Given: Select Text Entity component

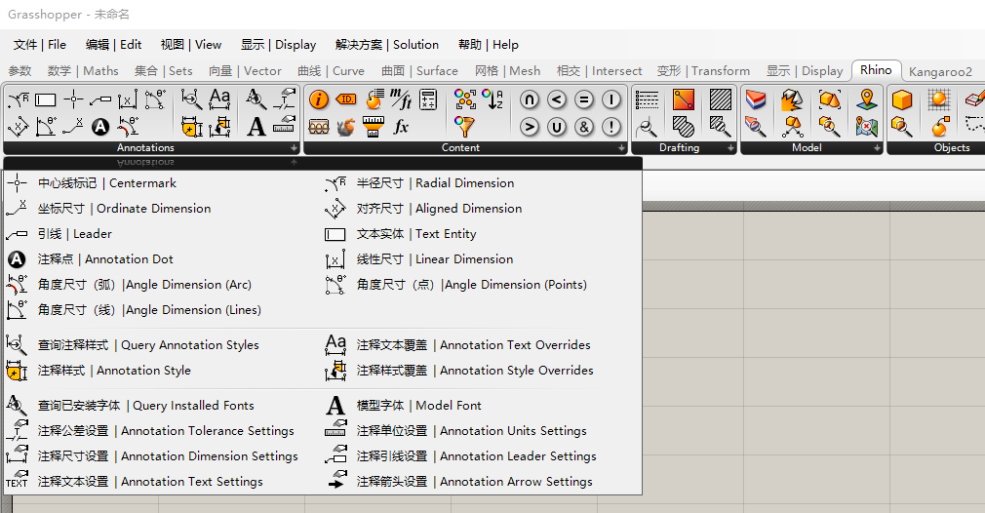Looking at the screenshot, I should [400, 234].
